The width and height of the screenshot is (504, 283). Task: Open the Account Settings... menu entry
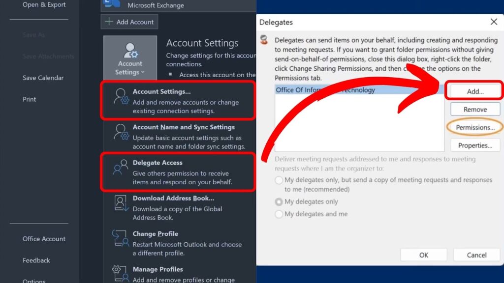[x=178, y=101]
